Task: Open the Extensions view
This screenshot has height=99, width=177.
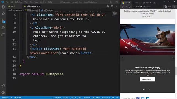Action: (3, 34)
